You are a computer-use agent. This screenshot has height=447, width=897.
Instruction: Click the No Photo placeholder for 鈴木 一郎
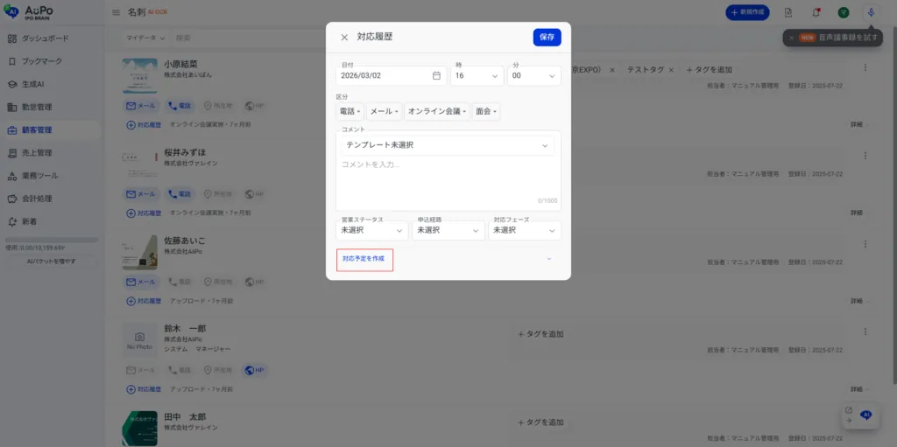click(x=139, y=340)
